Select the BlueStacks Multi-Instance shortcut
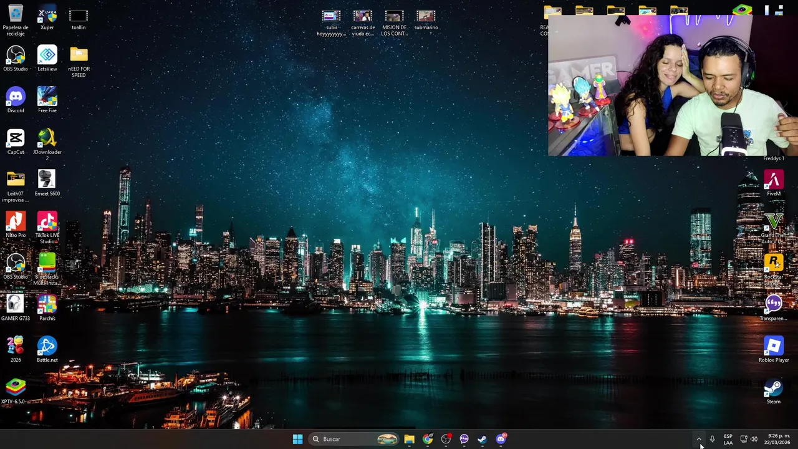This screenshot has height=449, width=798. (x=47, y=269)
